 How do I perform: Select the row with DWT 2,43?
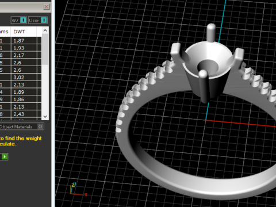[x=21, y=114]
